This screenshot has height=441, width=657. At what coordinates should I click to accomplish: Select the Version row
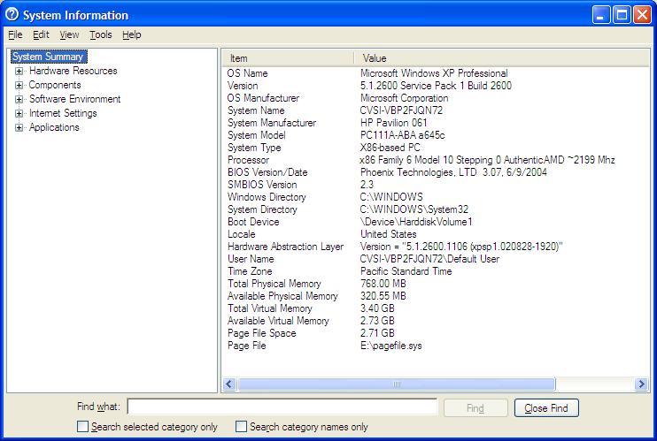point(435,86)
